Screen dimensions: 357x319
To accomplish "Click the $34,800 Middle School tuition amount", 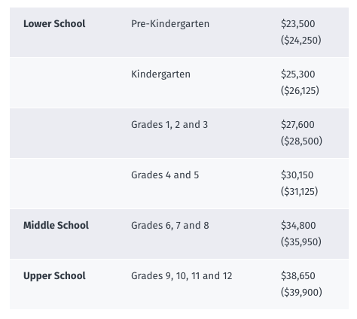I will point(298,225).
